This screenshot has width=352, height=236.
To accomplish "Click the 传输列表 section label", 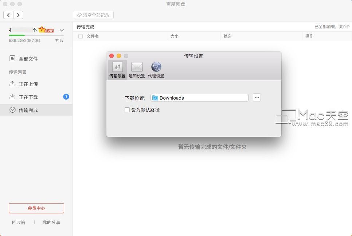I will pos(17,72).
